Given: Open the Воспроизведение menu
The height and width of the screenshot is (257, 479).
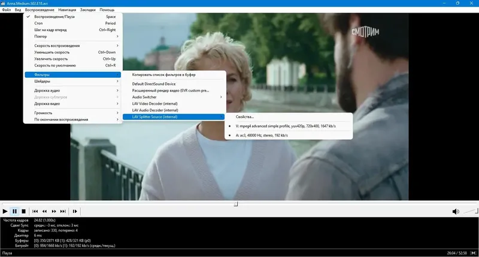Looking at the screenshot, I should coord(40,10).
